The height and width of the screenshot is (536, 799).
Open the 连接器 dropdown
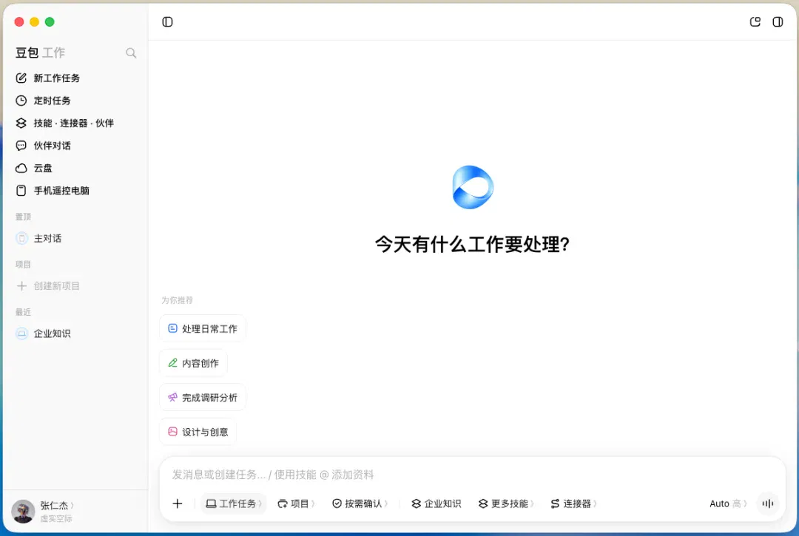(573, 503)
